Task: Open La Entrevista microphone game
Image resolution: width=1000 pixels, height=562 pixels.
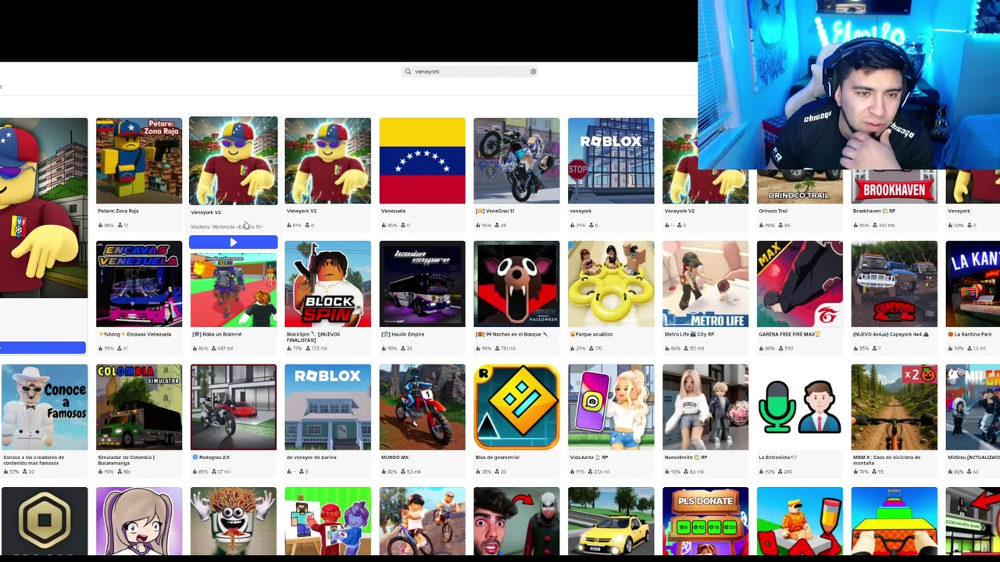Action: (800, 407)
